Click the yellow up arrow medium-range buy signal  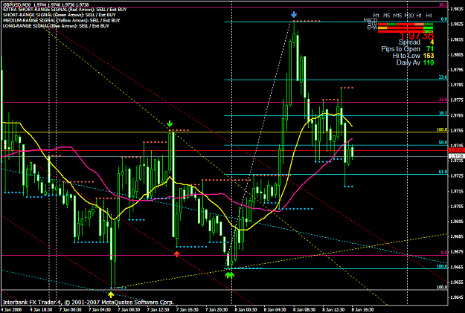click(111, 294)
